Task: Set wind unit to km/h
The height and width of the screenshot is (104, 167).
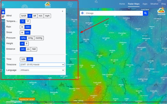Action: [24, 16]
